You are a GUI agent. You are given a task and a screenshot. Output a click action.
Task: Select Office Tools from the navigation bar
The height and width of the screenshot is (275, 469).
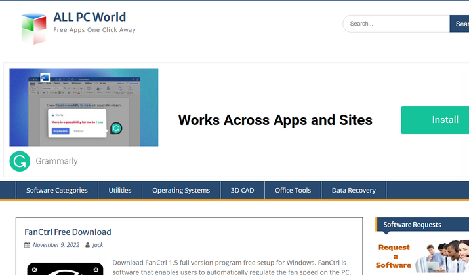click(293, 191)
